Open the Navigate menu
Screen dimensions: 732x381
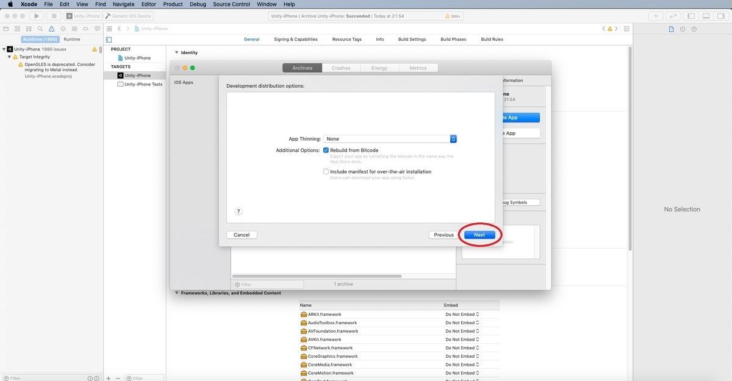click(x=123, y=4)
